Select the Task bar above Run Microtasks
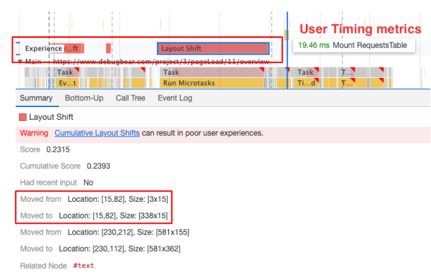Viewport: 431px width, 279px height. pyautogui.click(x=212, y=72)
